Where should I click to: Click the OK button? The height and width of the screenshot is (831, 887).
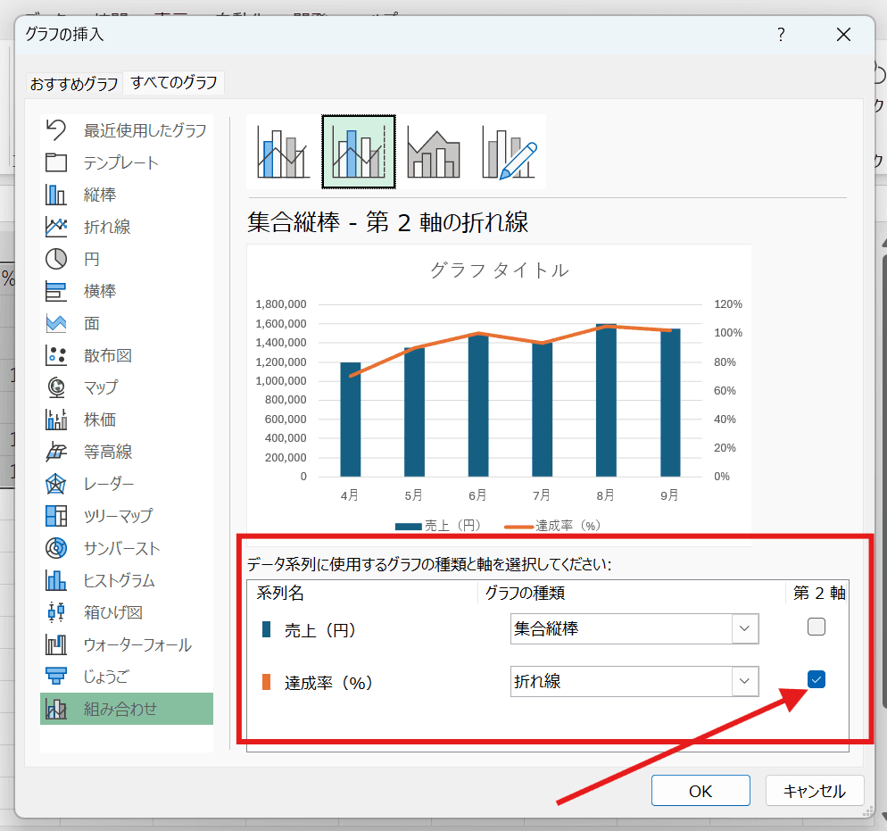coord(700,791)
